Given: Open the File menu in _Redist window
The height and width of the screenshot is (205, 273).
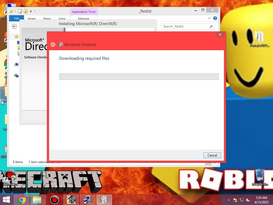Looking at the screenshot, I should coord(17,18).
